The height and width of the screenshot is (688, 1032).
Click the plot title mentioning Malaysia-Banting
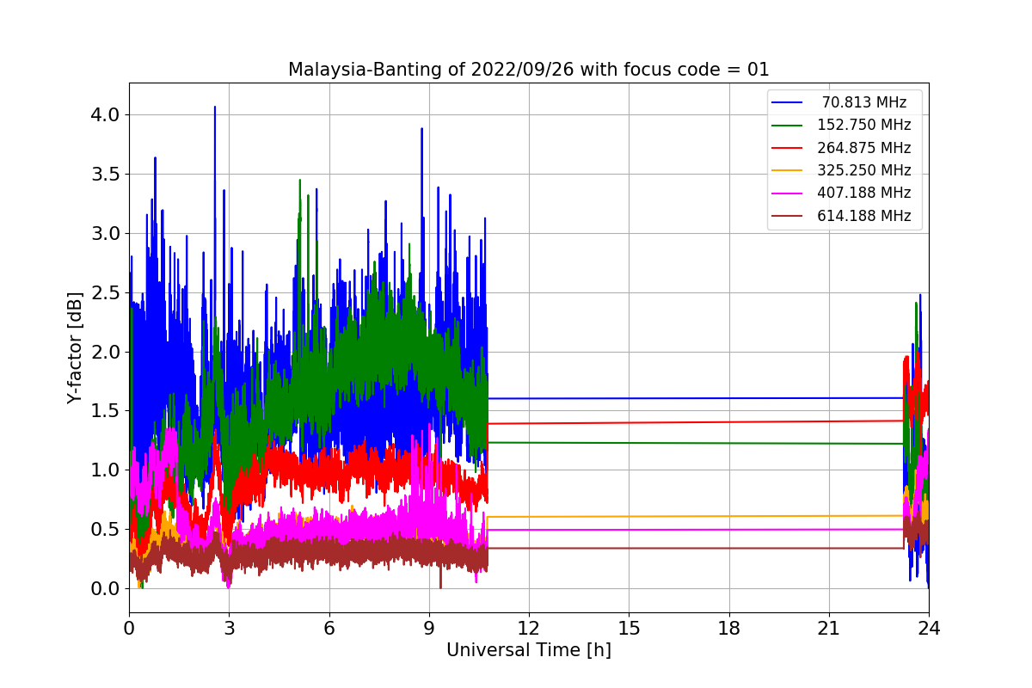coord(528,70)
